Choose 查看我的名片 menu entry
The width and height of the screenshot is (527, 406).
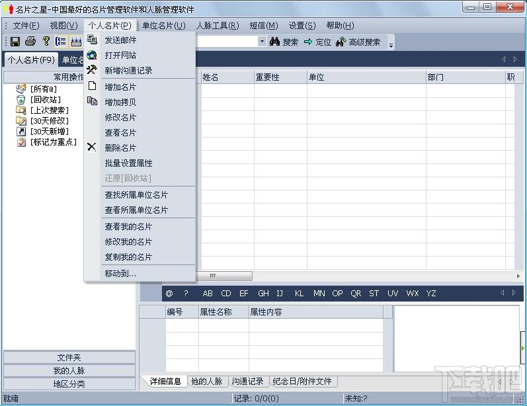140,227
